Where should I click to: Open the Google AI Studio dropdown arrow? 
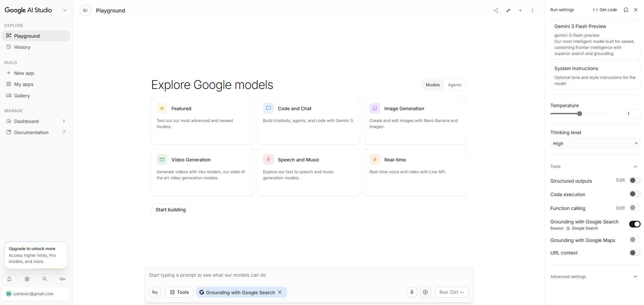[65, 10]
